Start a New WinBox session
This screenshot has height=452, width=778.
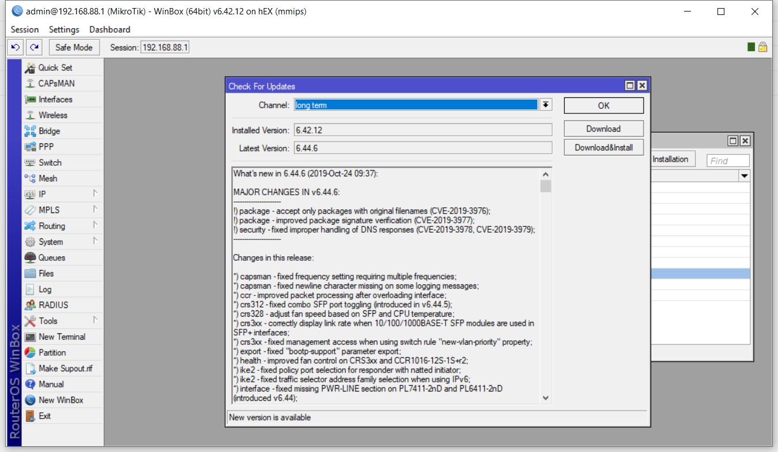62,400
